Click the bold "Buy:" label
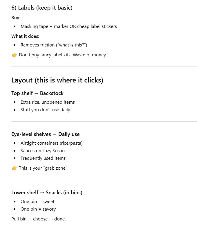This screenshot has height=228, width=197. tap(16, 18)
